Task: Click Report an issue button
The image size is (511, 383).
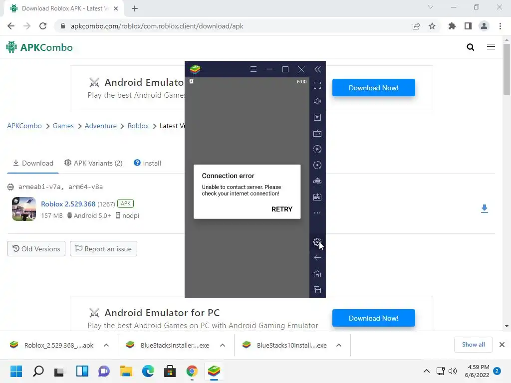Action: pyautogui.click(x=103, y=249)
